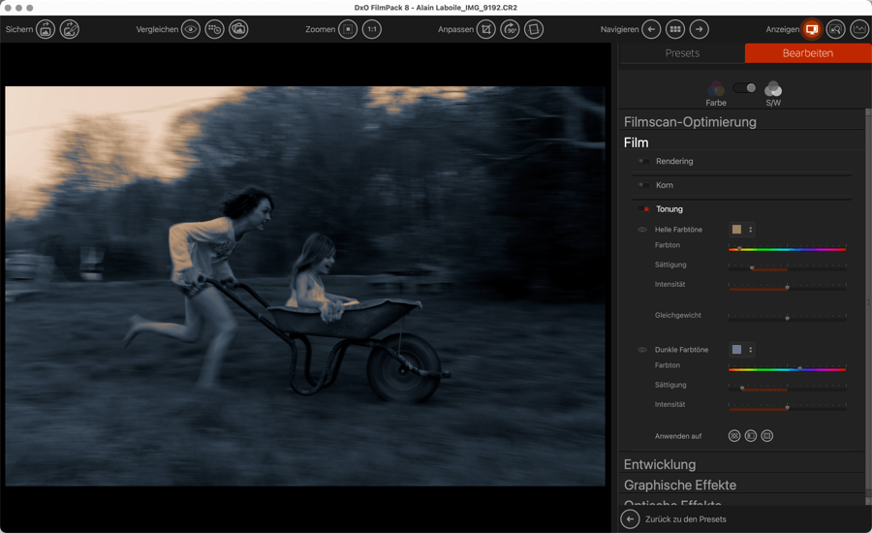Enable the Rendering switch
This screenshot has height=533, width=872.
coord(643,162)
